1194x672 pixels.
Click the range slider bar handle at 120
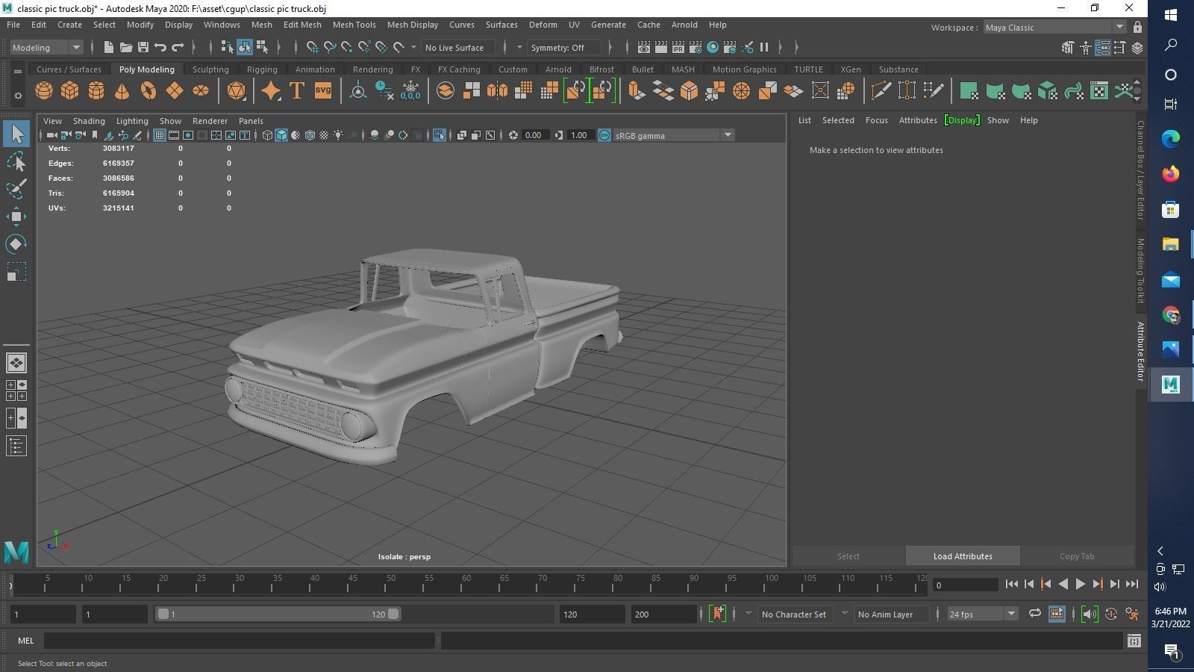393,614
